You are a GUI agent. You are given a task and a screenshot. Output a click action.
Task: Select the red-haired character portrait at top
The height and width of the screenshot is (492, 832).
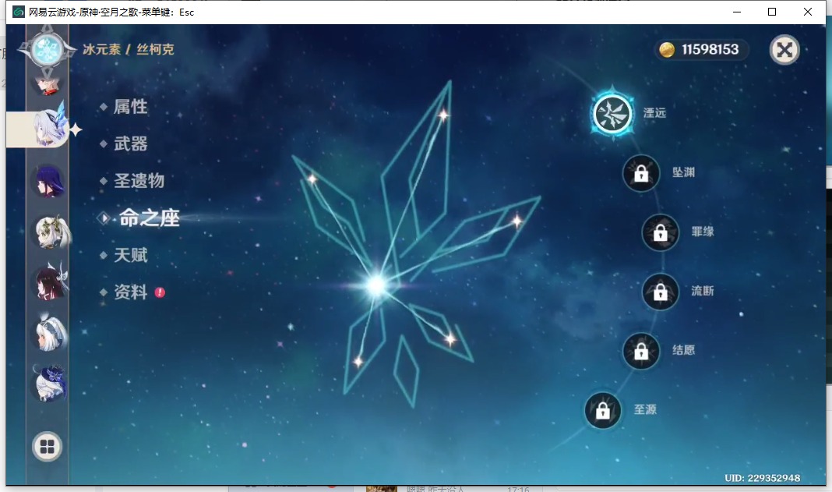click(48, 85)
